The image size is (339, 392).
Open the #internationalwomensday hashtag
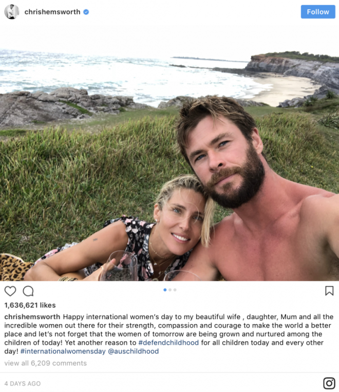tap(63, 351)
